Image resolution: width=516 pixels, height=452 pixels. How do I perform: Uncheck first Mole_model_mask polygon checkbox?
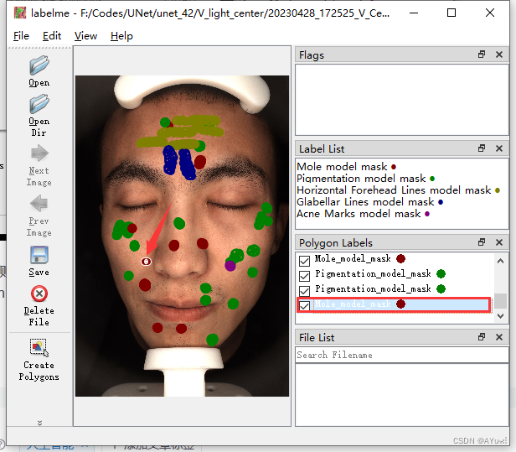pos(304,261)
